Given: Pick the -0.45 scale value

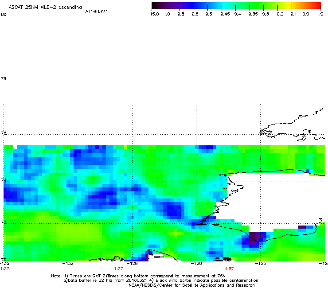Looking at the screenshot, I should pyautogui.click(x=223, y=14).
